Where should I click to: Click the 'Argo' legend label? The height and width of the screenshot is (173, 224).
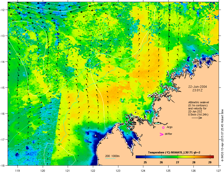tap(170, 127)
